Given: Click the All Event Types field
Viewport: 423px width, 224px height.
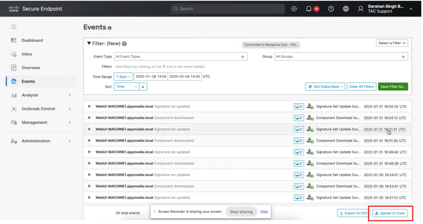Looking at the screenshot, I should pyautogui.click(x=181, y=57).
